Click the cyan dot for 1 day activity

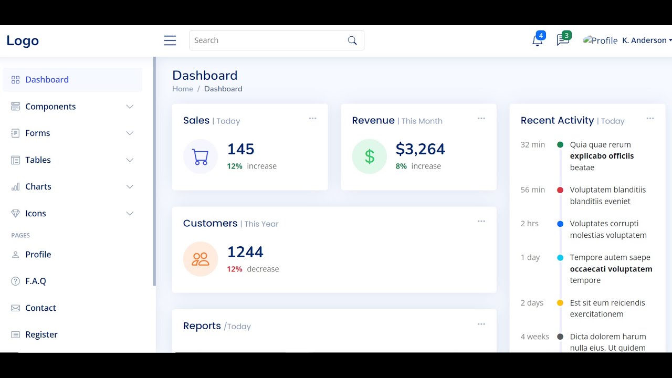(560, 258)
